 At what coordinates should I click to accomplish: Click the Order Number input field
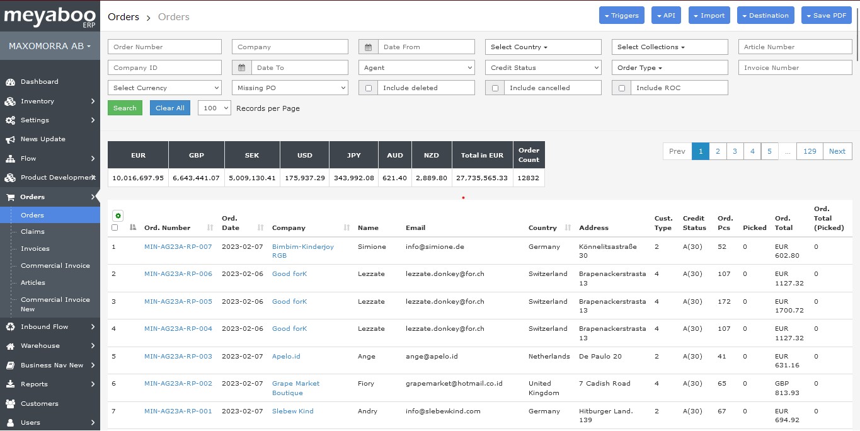(x=164, y=47)
